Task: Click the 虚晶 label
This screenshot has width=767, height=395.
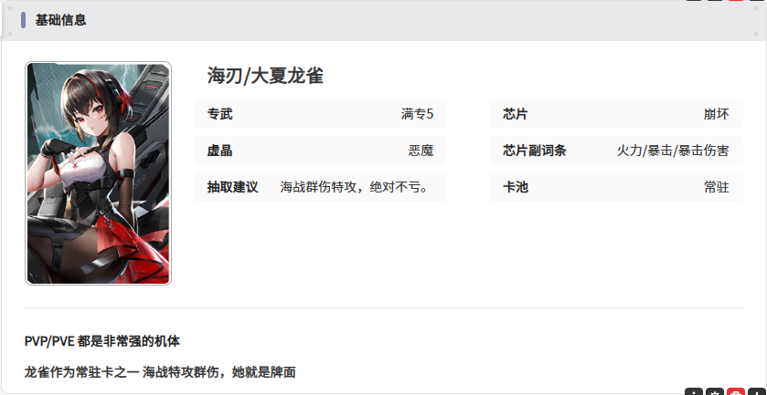Action: coord(219,151)
